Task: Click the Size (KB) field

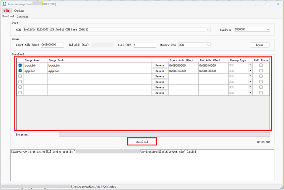Action: 145,45
